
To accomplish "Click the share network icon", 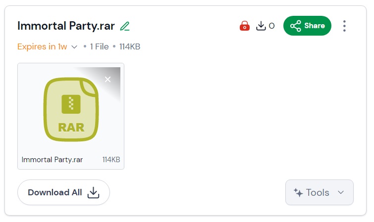I will pyautogui.click(x=296, y=26).
